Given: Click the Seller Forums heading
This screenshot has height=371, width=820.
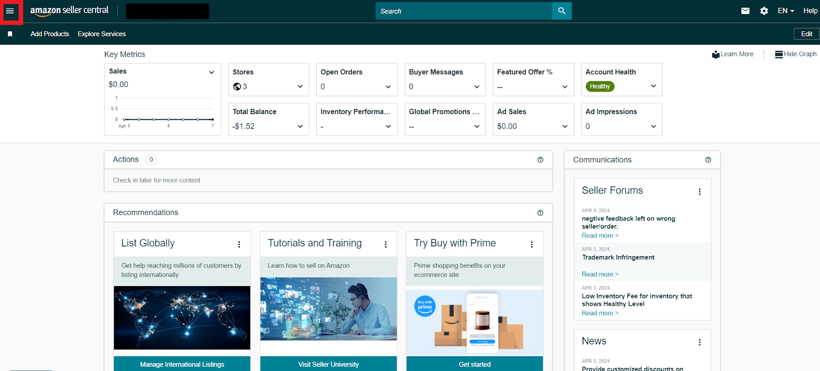Looking at the screenshot, I should coord(612,190).
